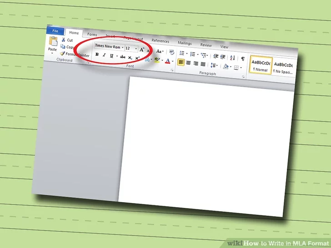Screen dimensions: 331x248
Task: Toggle Underline formatting
Action: 111,56
